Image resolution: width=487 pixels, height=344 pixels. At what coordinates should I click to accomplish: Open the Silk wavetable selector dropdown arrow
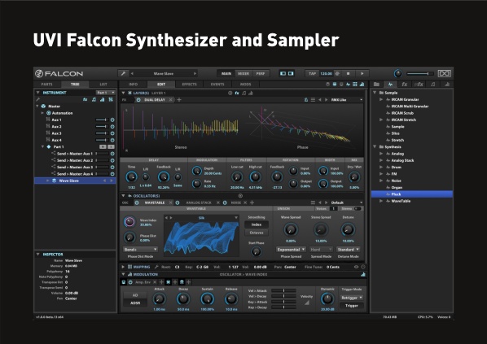[x=236, y=218]
